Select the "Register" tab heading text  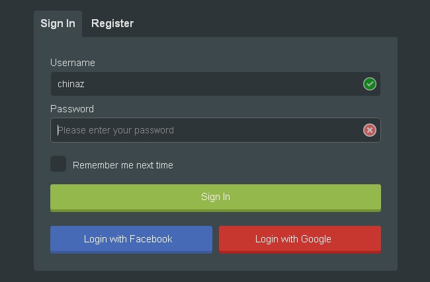click(112, 24)
